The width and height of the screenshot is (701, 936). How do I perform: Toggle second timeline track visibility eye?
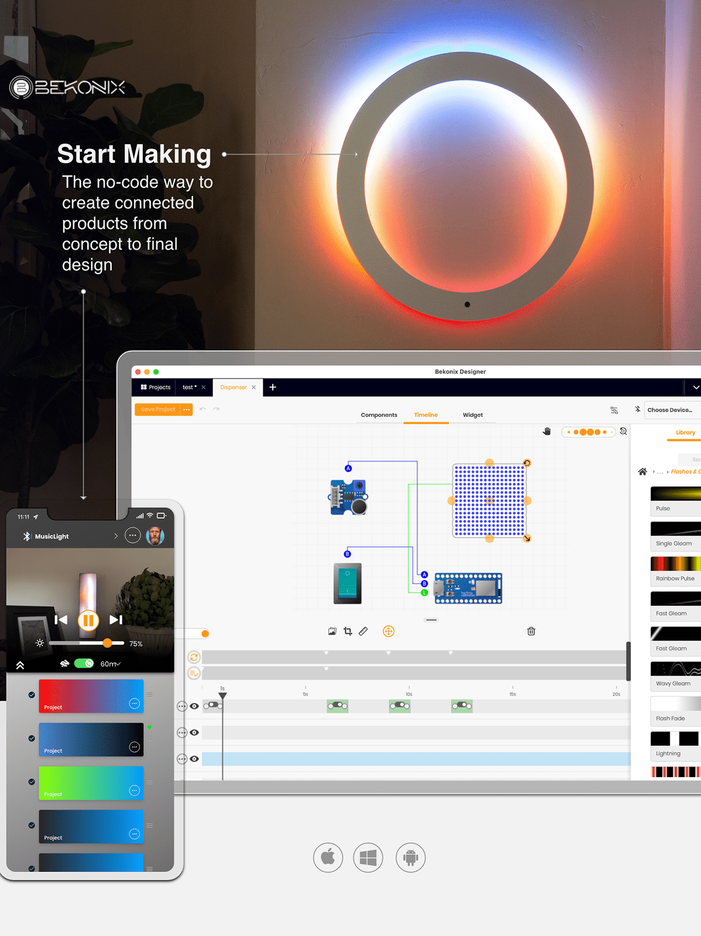coord(194,733)
